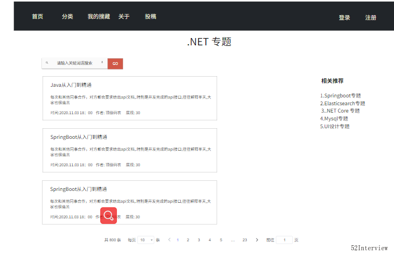This screenshot has width=394, height=257.
Task: Click the red GO search button
Action: (115, 64)
